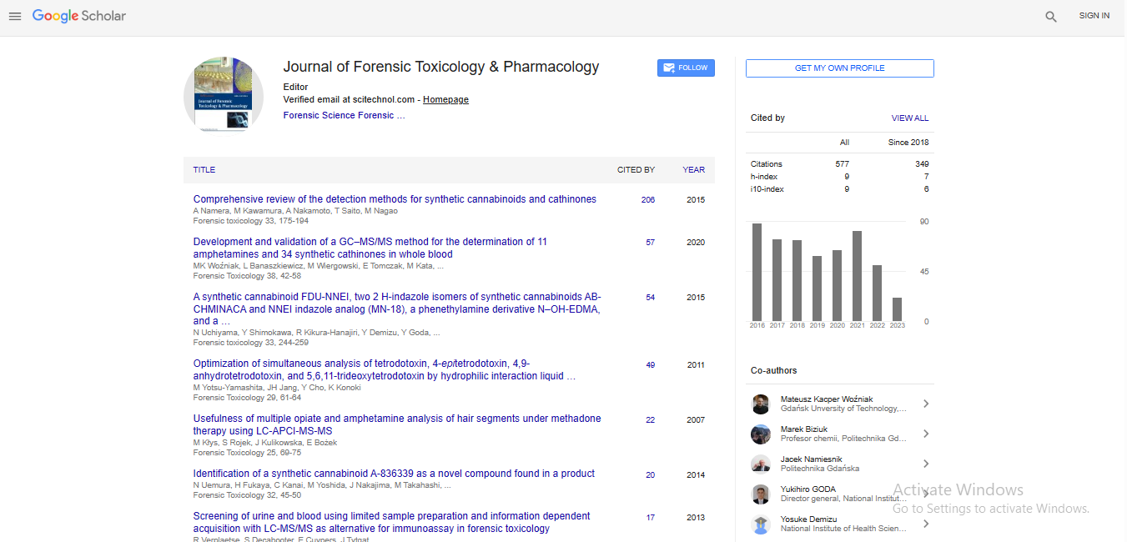This screenshot has width=1127, height=542.
Task: Expand chevron beside Yosuke Demizu
Action: 926,524
